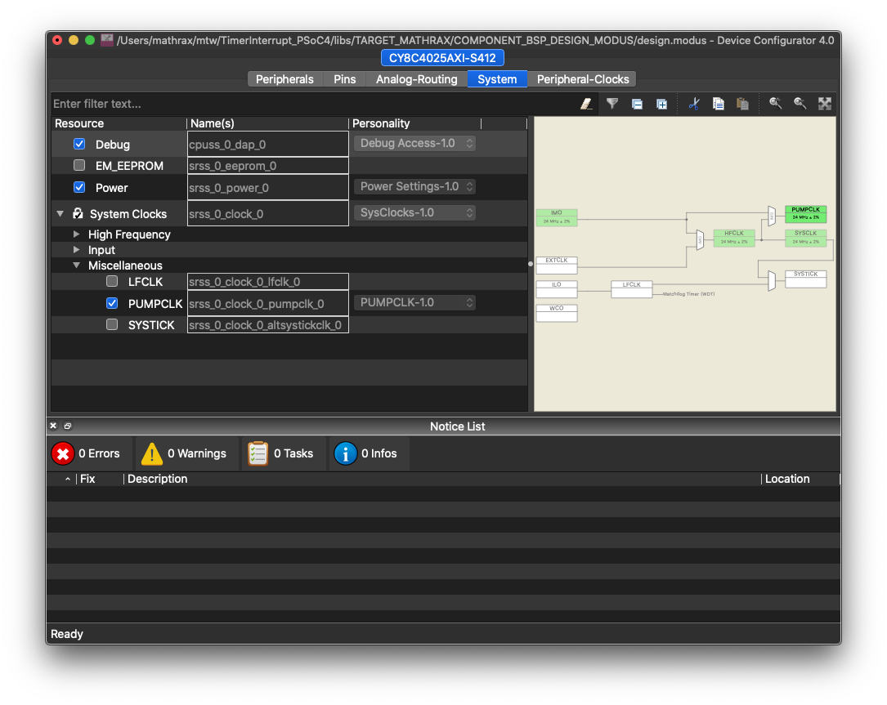Zoom out of the clock diagram

pyautogui.click(x=799, y=104)
